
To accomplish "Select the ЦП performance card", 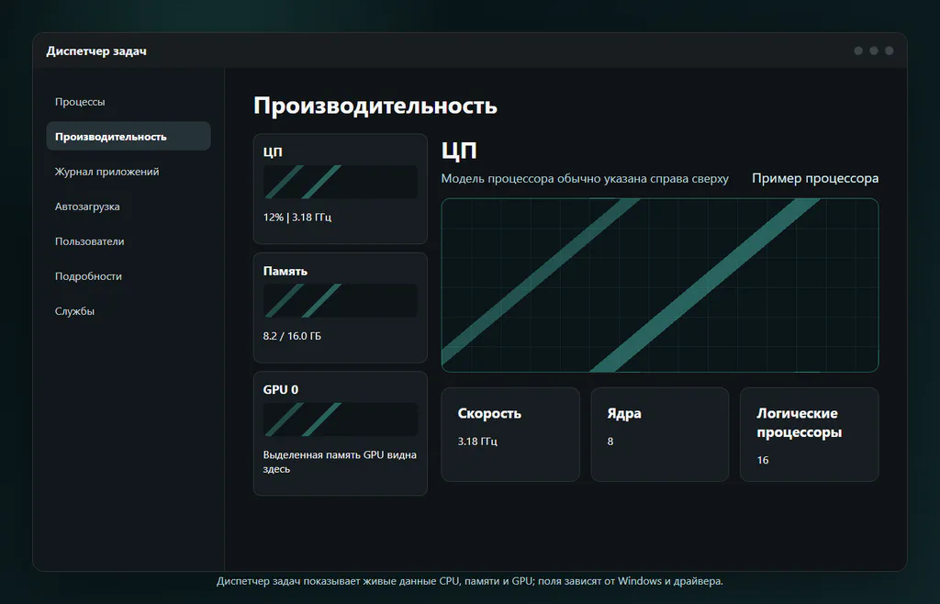I will coord(341,189).
